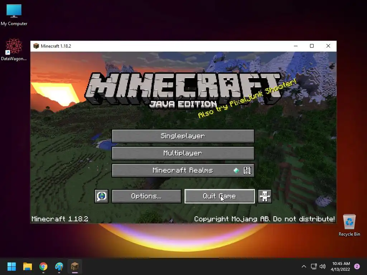Click the Minecraft taskbar icon
This screenshot has height=275, width=367.
[x=75, y=266]
